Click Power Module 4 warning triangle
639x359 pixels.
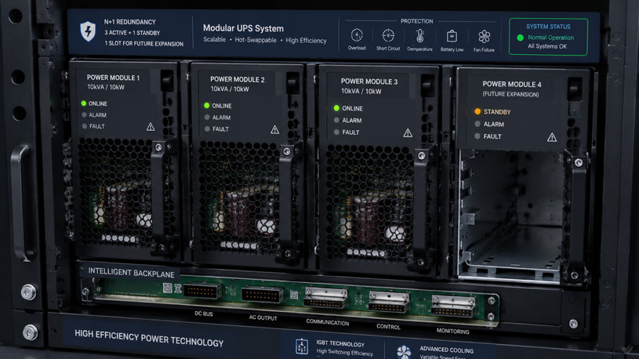(x=552, y=137)
